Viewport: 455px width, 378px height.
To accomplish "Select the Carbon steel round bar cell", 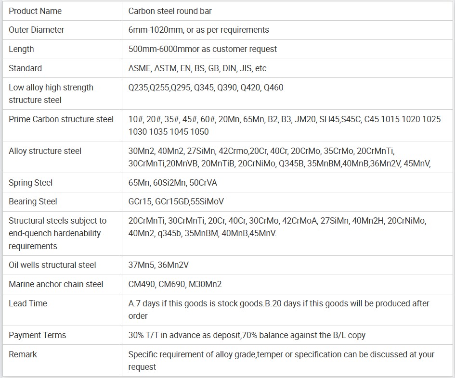I will (170, 11).
